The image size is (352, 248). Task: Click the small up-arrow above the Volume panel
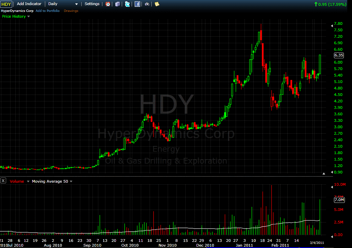coord(324,173)
